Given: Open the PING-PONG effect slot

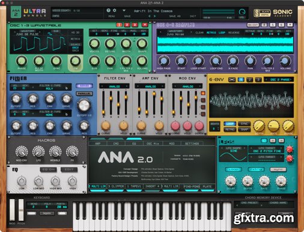Looking at the screenshot, I should (192, 186).
